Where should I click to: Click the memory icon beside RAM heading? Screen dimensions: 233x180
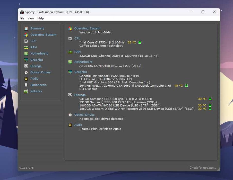(70, 52)
